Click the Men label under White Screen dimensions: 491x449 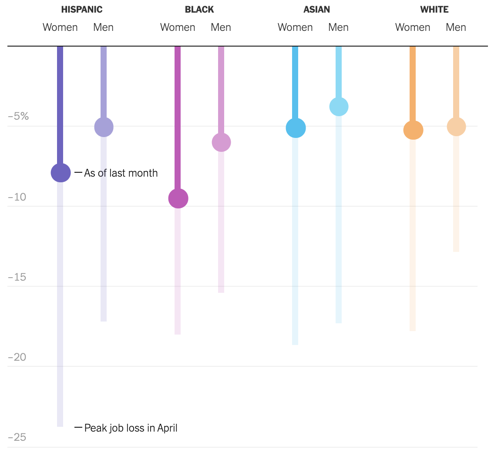coord(456,27)
